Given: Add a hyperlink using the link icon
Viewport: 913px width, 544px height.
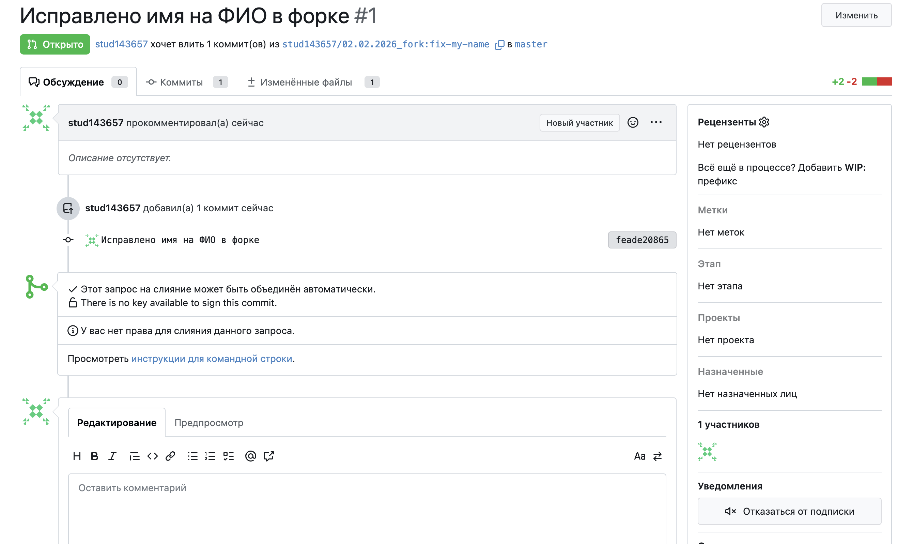Looking at the screenshot, I should point(170,456).
